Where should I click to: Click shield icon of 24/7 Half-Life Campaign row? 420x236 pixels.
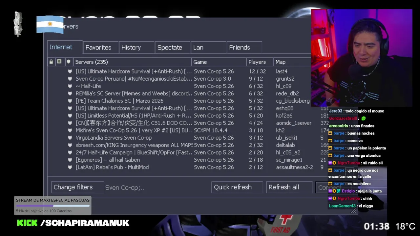point(70,152)
